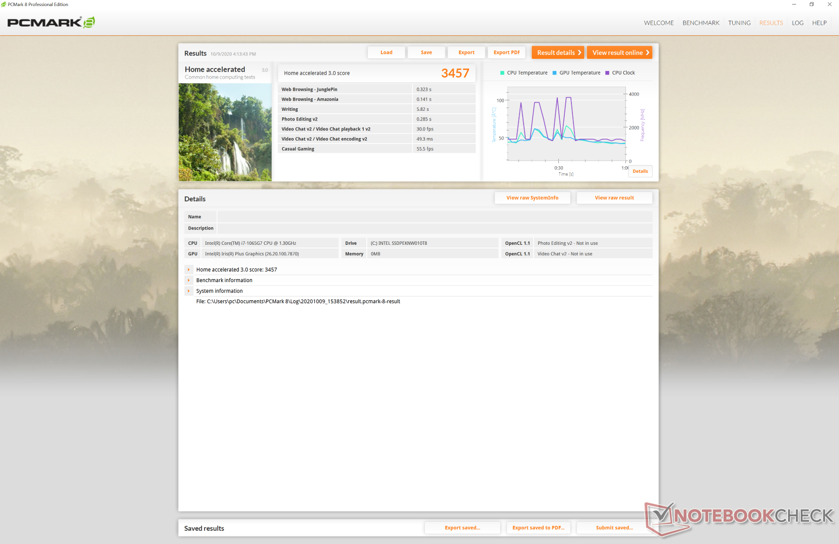
Task: Click View result online
Action: [x=620, y=52]
